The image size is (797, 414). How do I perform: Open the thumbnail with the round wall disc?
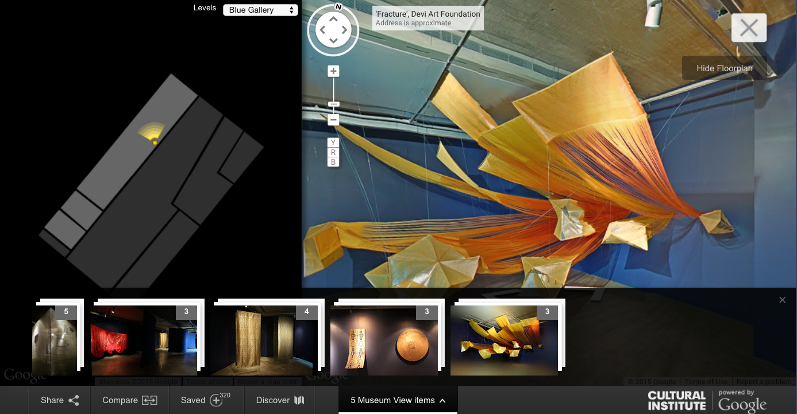click(x=384, y=340)
